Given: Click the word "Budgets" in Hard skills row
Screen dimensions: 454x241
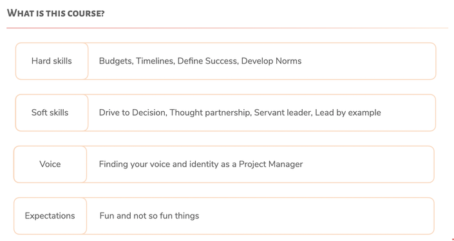Looking at the screenshot, I should click(x=115, y=61).
